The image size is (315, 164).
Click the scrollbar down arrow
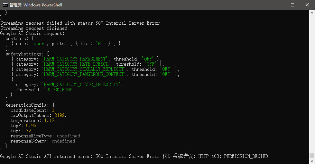312,161
